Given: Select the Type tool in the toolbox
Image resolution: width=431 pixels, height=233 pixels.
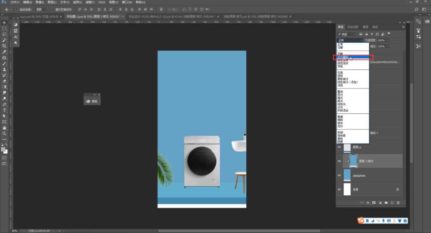Looking at the screenshot, I should tap(4, 110).
